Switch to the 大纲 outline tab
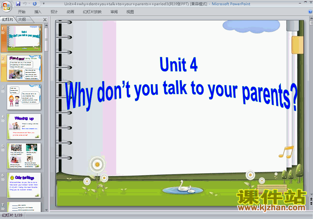 click(22, 20)
